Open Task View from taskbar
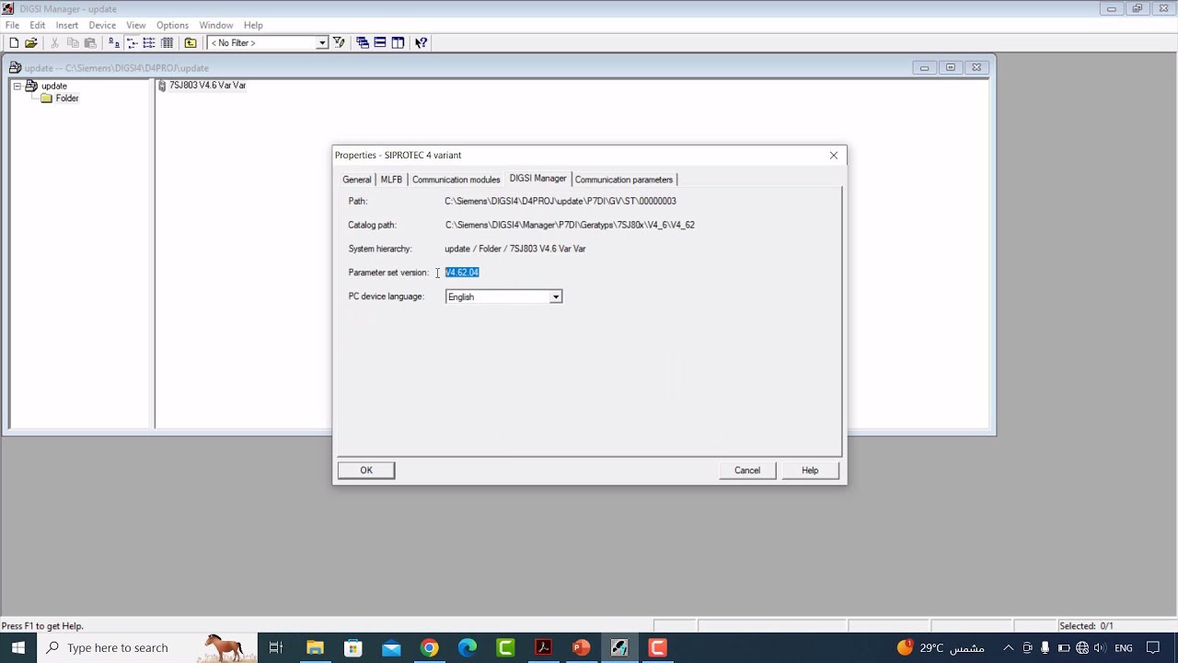Image resolution: width=1178 pixels, height=663 pixels. click(275, 647)
